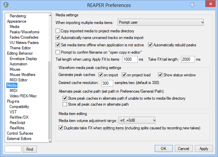Enable Copy imported media to project media directory
Image resolution: width=218 pixels, height=157 pixels.
(58, 31)
